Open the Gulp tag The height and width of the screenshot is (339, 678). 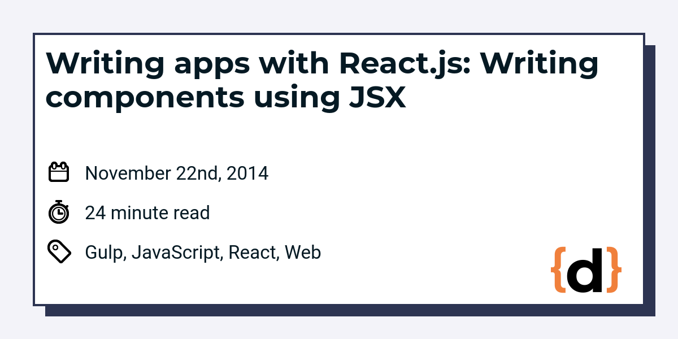103,252
